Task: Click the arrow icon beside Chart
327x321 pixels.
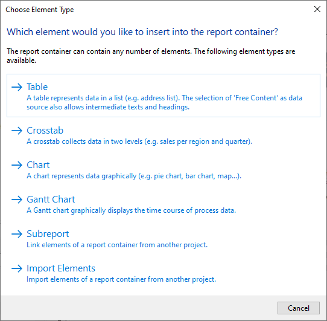Action: [x=17, y=165]
